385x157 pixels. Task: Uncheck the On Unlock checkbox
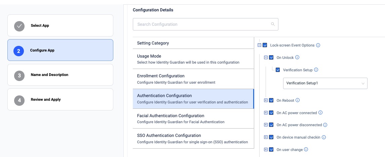pos(271,58)
